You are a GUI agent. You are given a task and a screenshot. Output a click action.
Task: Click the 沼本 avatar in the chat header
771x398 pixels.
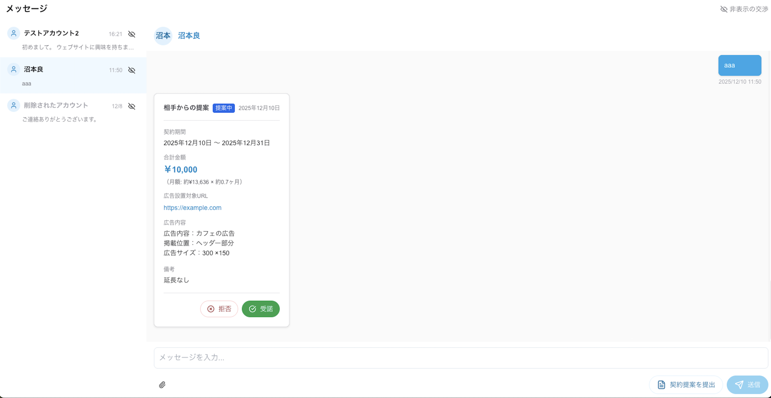163,36
